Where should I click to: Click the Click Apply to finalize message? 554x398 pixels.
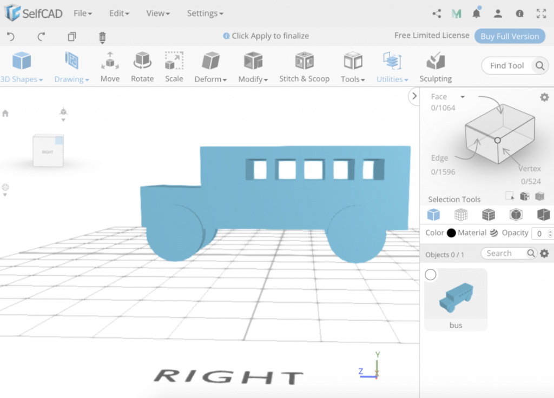[x=265, y=36]
